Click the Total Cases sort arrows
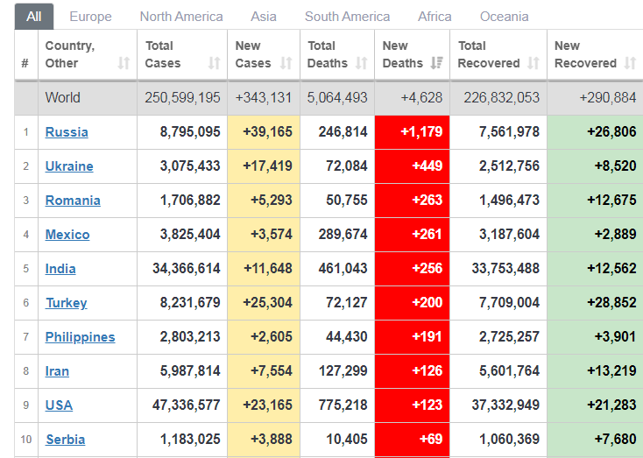This screenshot has width=643, height=458. [x=214, y=63]
